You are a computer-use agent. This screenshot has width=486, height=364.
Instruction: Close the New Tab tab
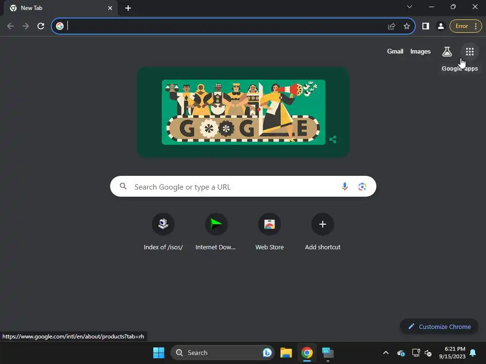[x=110, y=8]
